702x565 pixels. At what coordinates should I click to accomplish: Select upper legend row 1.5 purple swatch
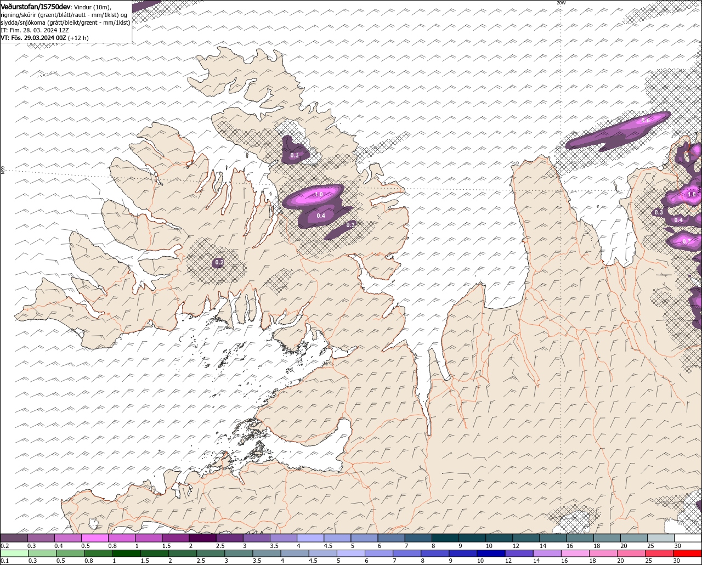coord(175,538)
